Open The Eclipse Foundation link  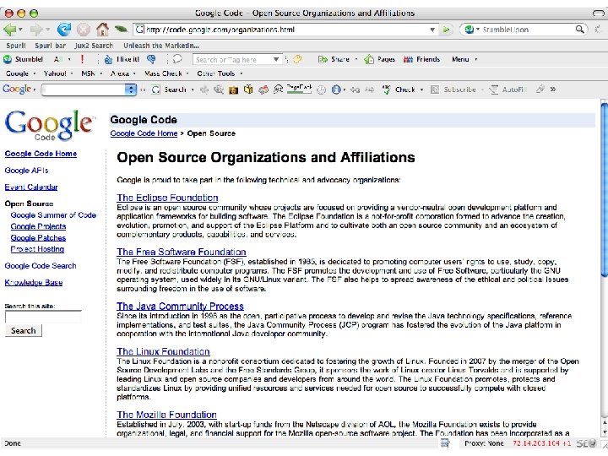[x=167, y=198]
